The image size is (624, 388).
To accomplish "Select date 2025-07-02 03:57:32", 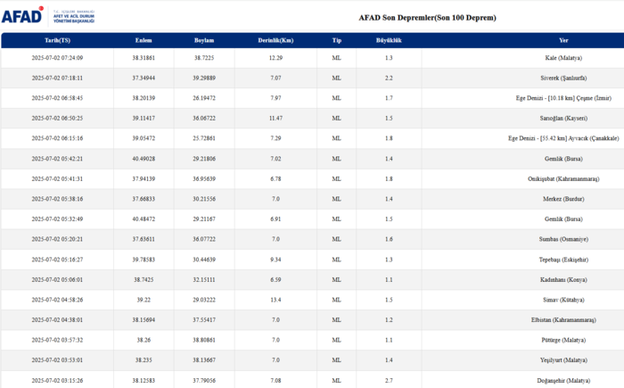I will tap(57, 340).
